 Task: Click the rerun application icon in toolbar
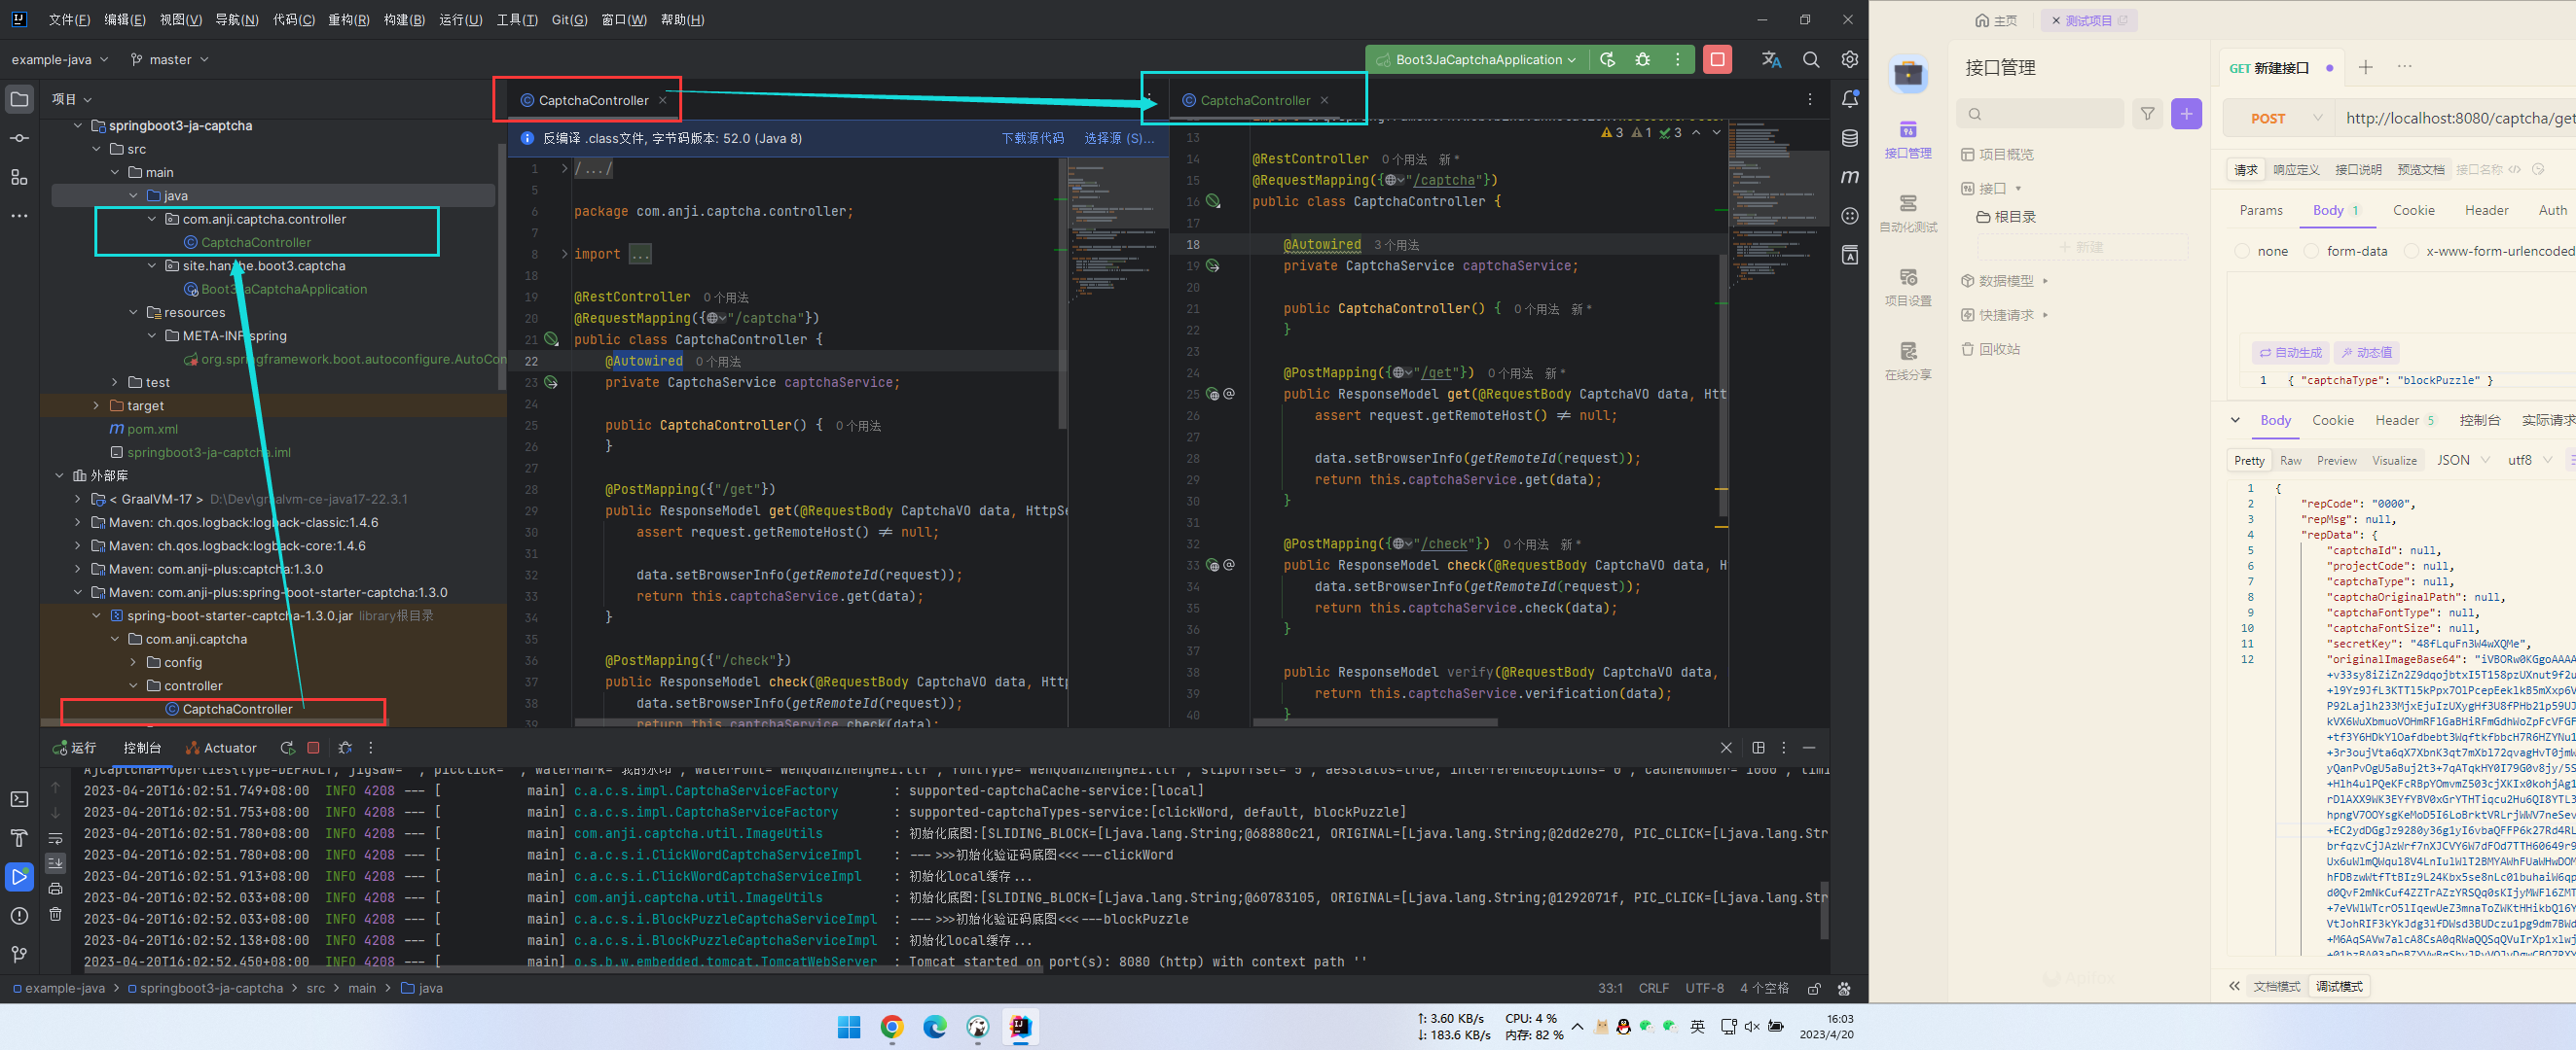tap(1607, 60)
